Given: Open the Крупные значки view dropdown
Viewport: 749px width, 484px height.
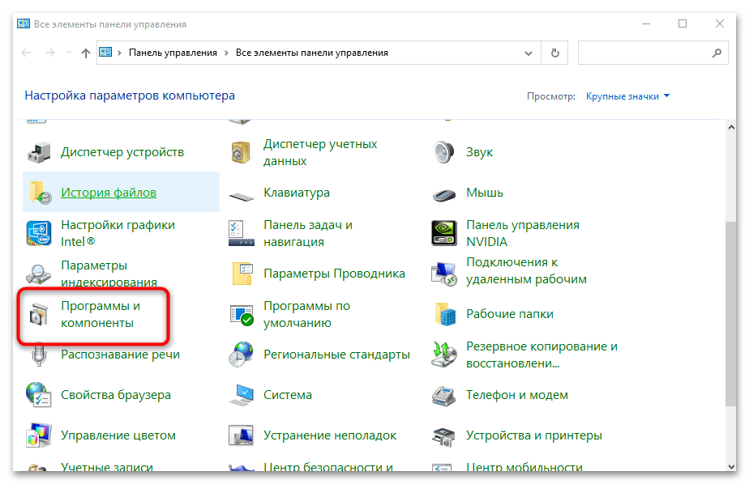Looking at the screenshot, I should [x=628, y=96].
